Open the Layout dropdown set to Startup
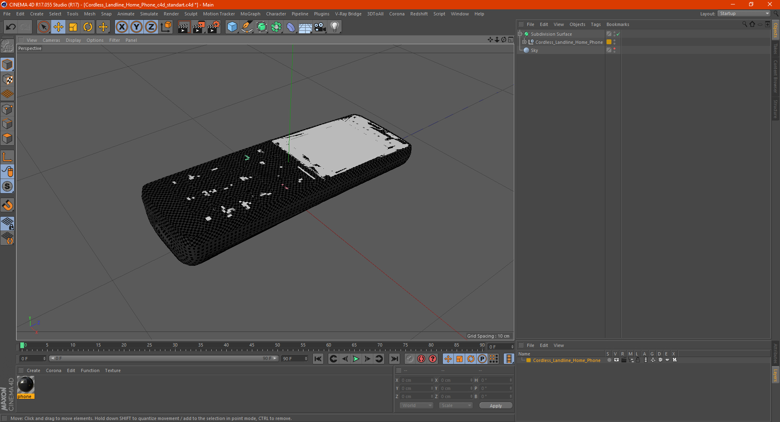 tap(744, 13)
